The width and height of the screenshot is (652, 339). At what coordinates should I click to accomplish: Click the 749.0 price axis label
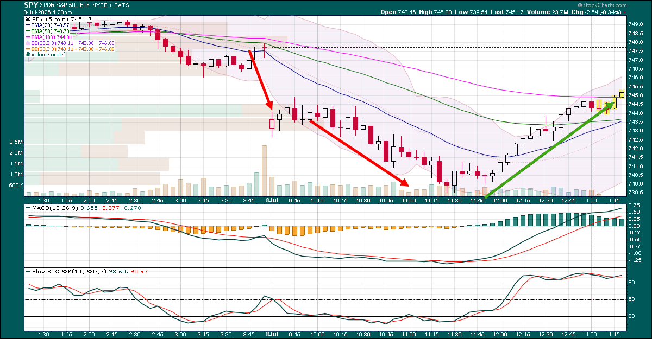(x=636, y=24)
